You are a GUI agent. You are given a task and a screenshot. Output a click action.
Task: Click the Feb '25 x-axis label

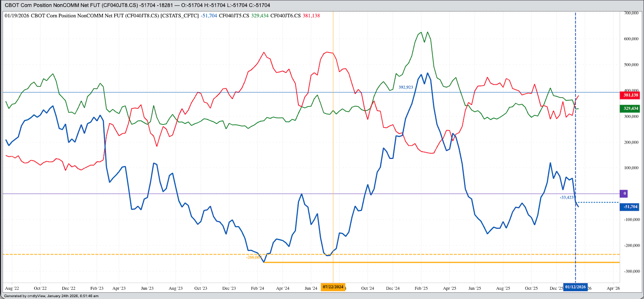click(x=421, y=288)
